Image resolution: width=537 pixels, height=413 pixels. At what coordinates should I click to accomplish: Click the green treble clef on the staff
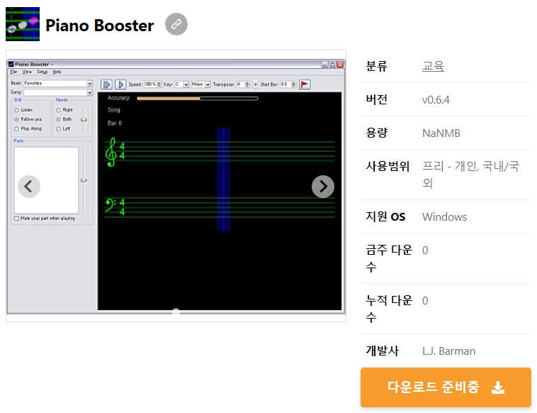(x=111, y=153)
